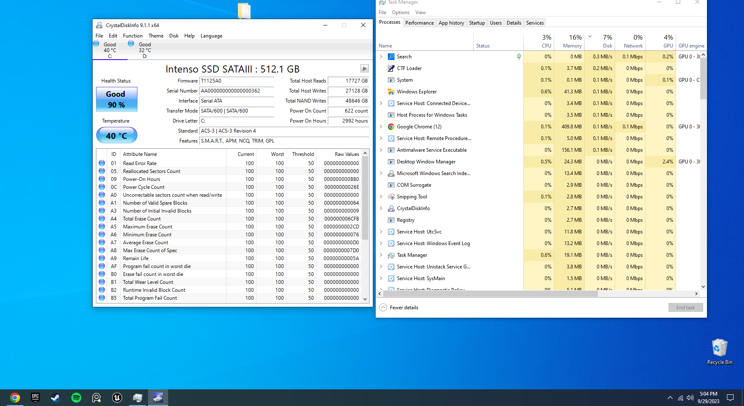
Task: Click the End task button
Action: [686, 308]
